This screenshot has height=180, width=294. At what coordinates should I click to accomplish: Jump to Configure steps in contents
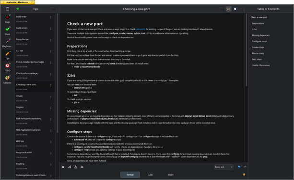259,41
